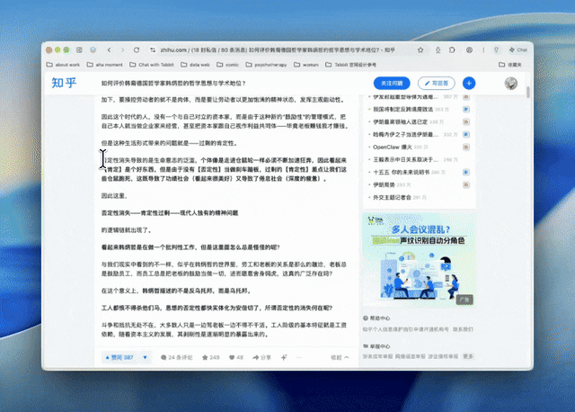The image size is (575, 412).
Task: Open hot topic '伊朗最高领袖人选已定'
Action: (x=400, y=121)
